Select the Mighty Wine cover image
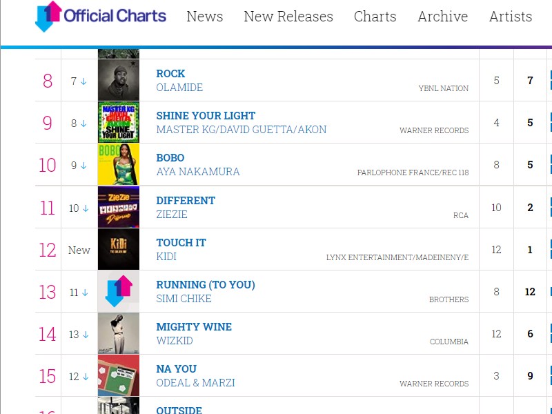The image size is (552, 414). tap(119, 333)
